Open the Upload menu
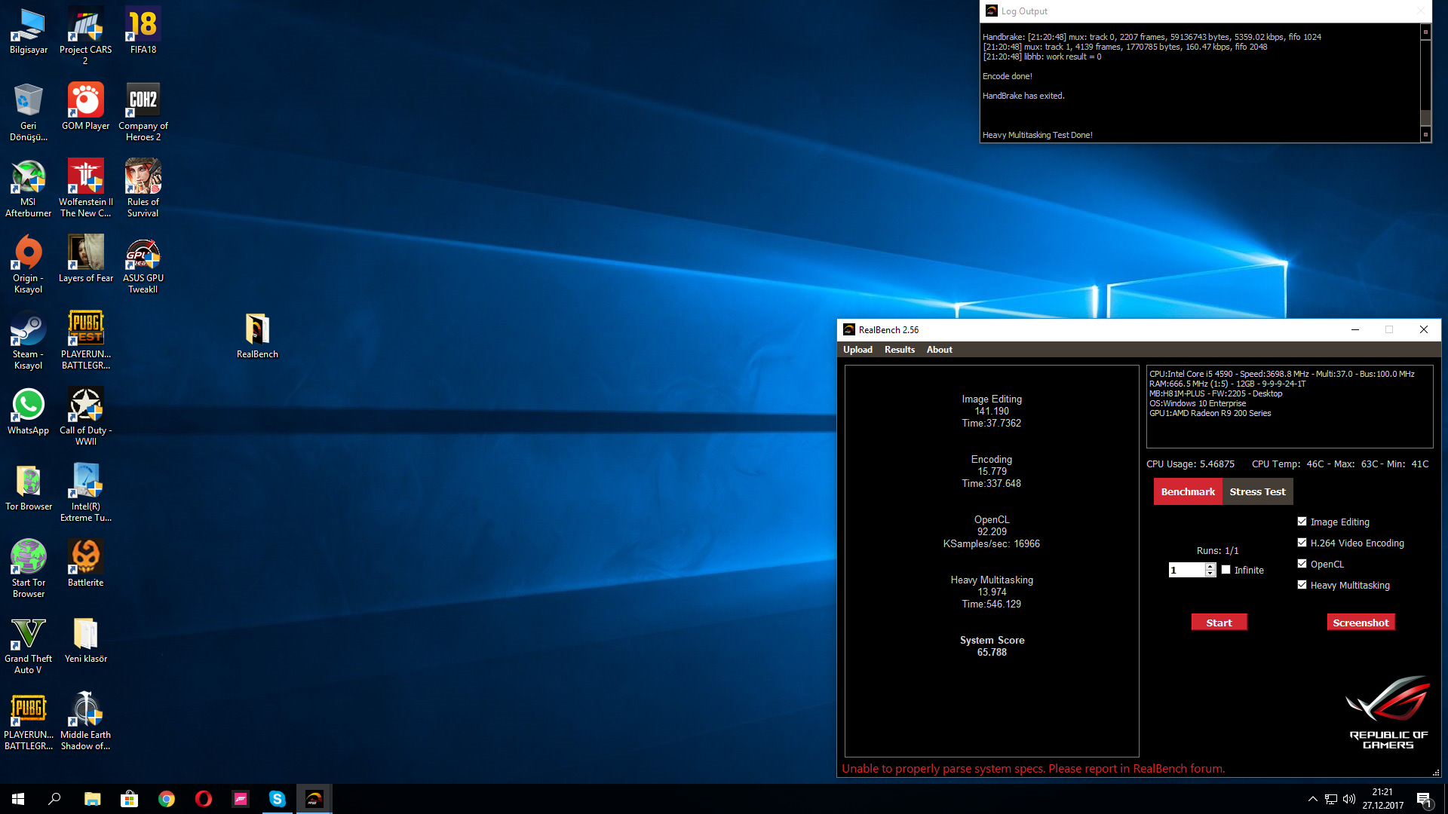Screen dimensions: 1448x814 (857, 350)
